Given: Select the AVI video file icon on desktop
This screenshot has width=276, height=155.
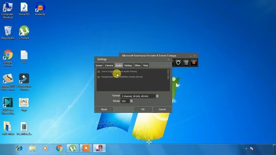Looking at the screenshot, I should [x=24, y=128].
